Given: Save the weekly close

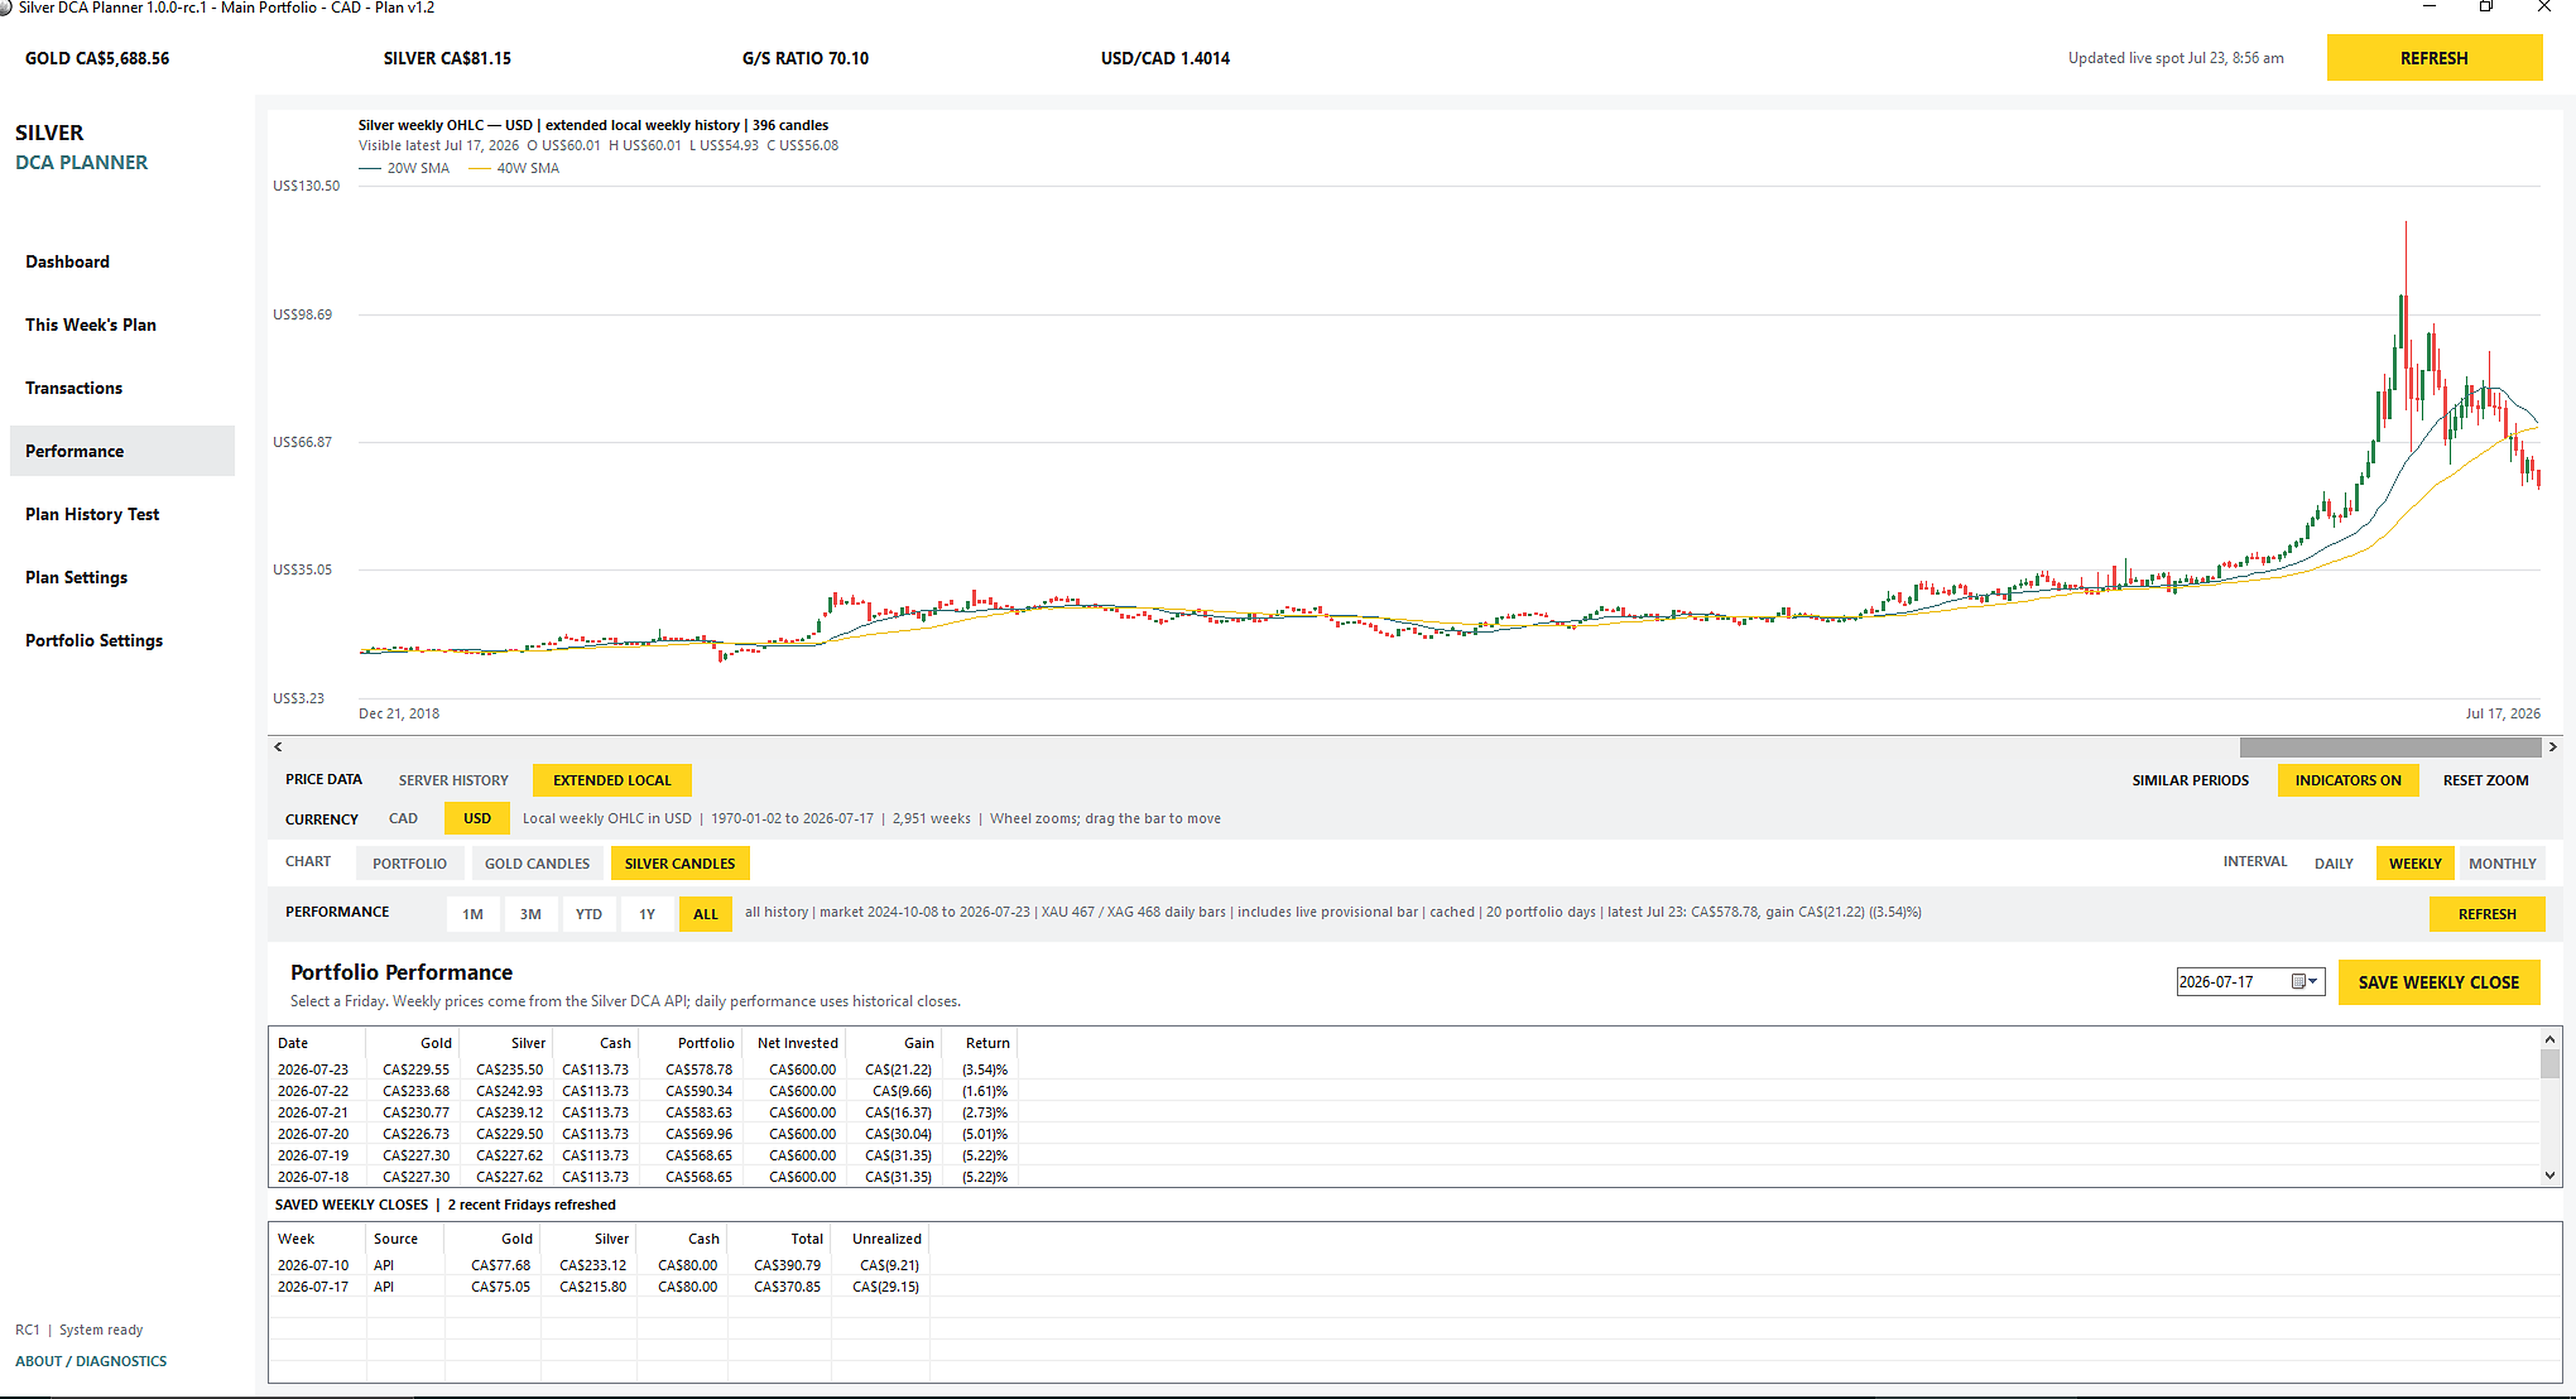Looking at the screenshot, I should [2438, 981].
